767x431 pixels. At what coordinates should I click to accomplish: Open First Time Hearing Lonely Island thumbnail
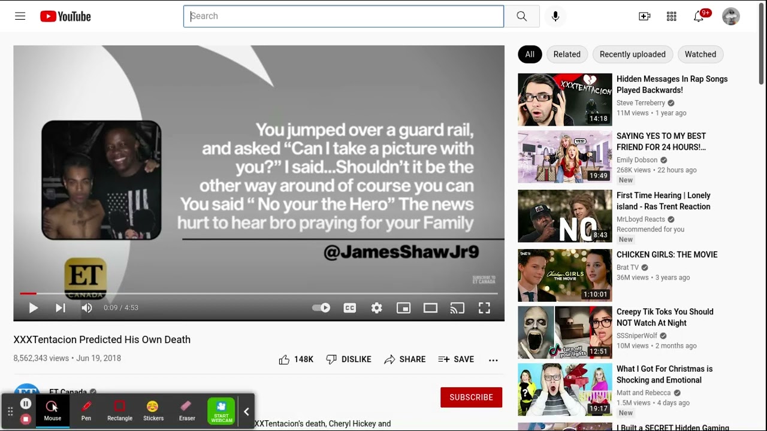(x=565, y=216)
